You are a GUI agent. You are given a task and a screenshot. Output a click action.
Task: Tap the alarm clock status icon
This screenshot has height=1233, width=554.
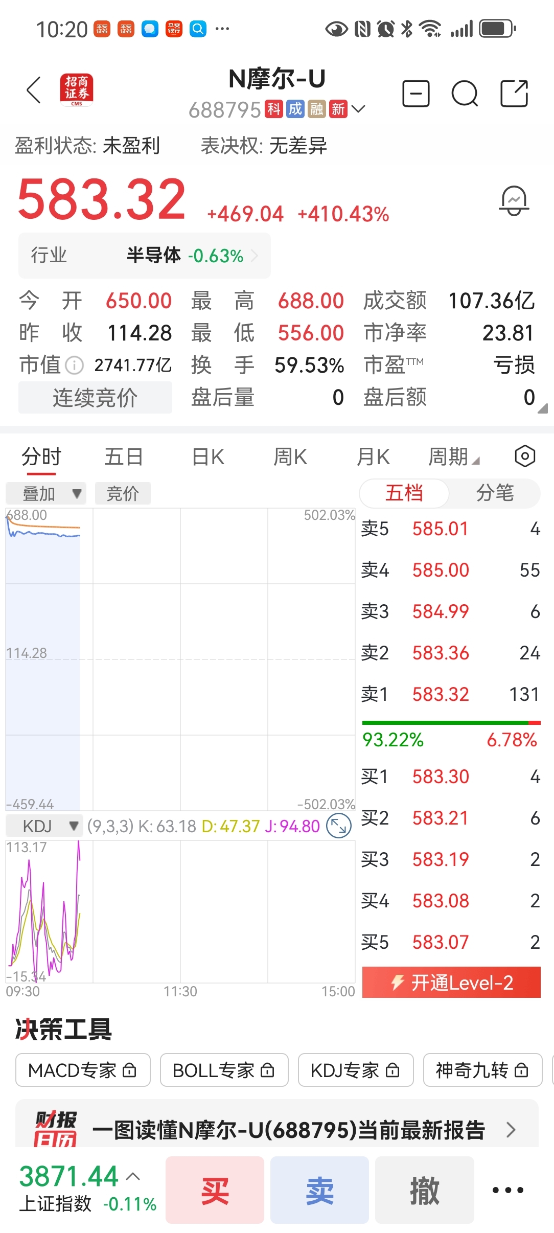tap(386, 29)
